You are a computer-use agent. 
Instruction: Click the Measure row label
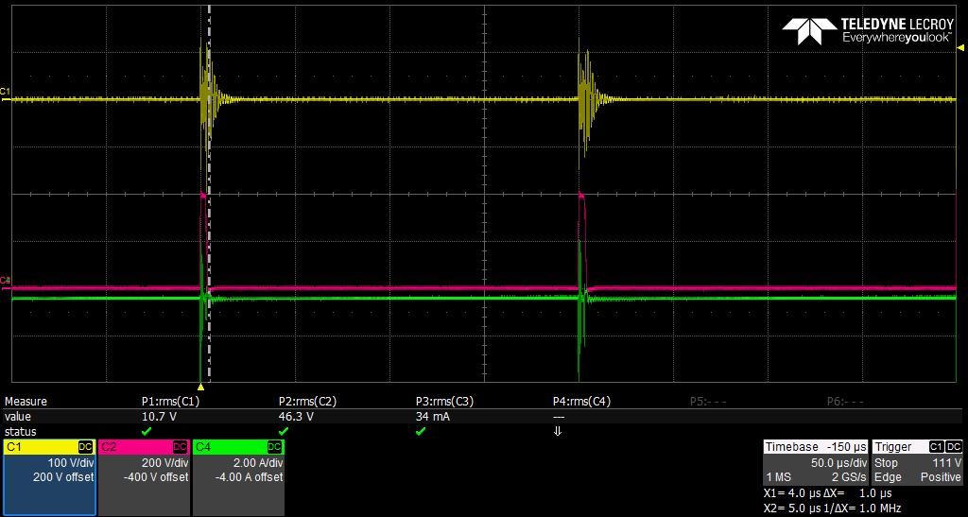point(26,402)
